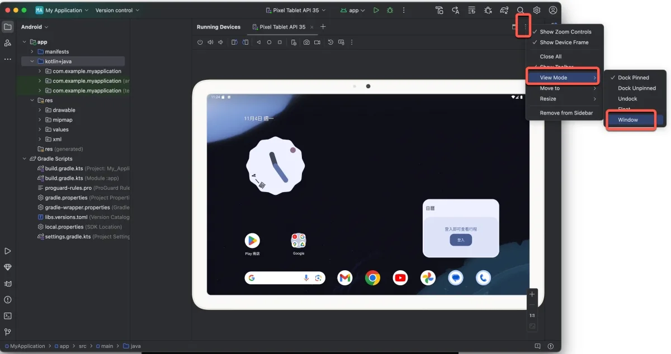The image size is (671, 354).
Task: Click MyApplication breadcrumb in status bar
Action: click(24, 346)
